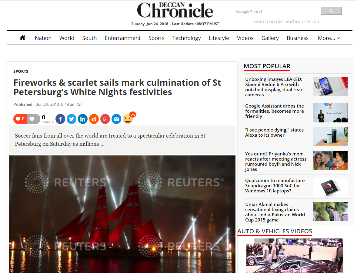This screenshot has width=357, height=273.
Task: Read the Xiaomi Redmi 6 Pro unboxing story
Action: point(274,87)
